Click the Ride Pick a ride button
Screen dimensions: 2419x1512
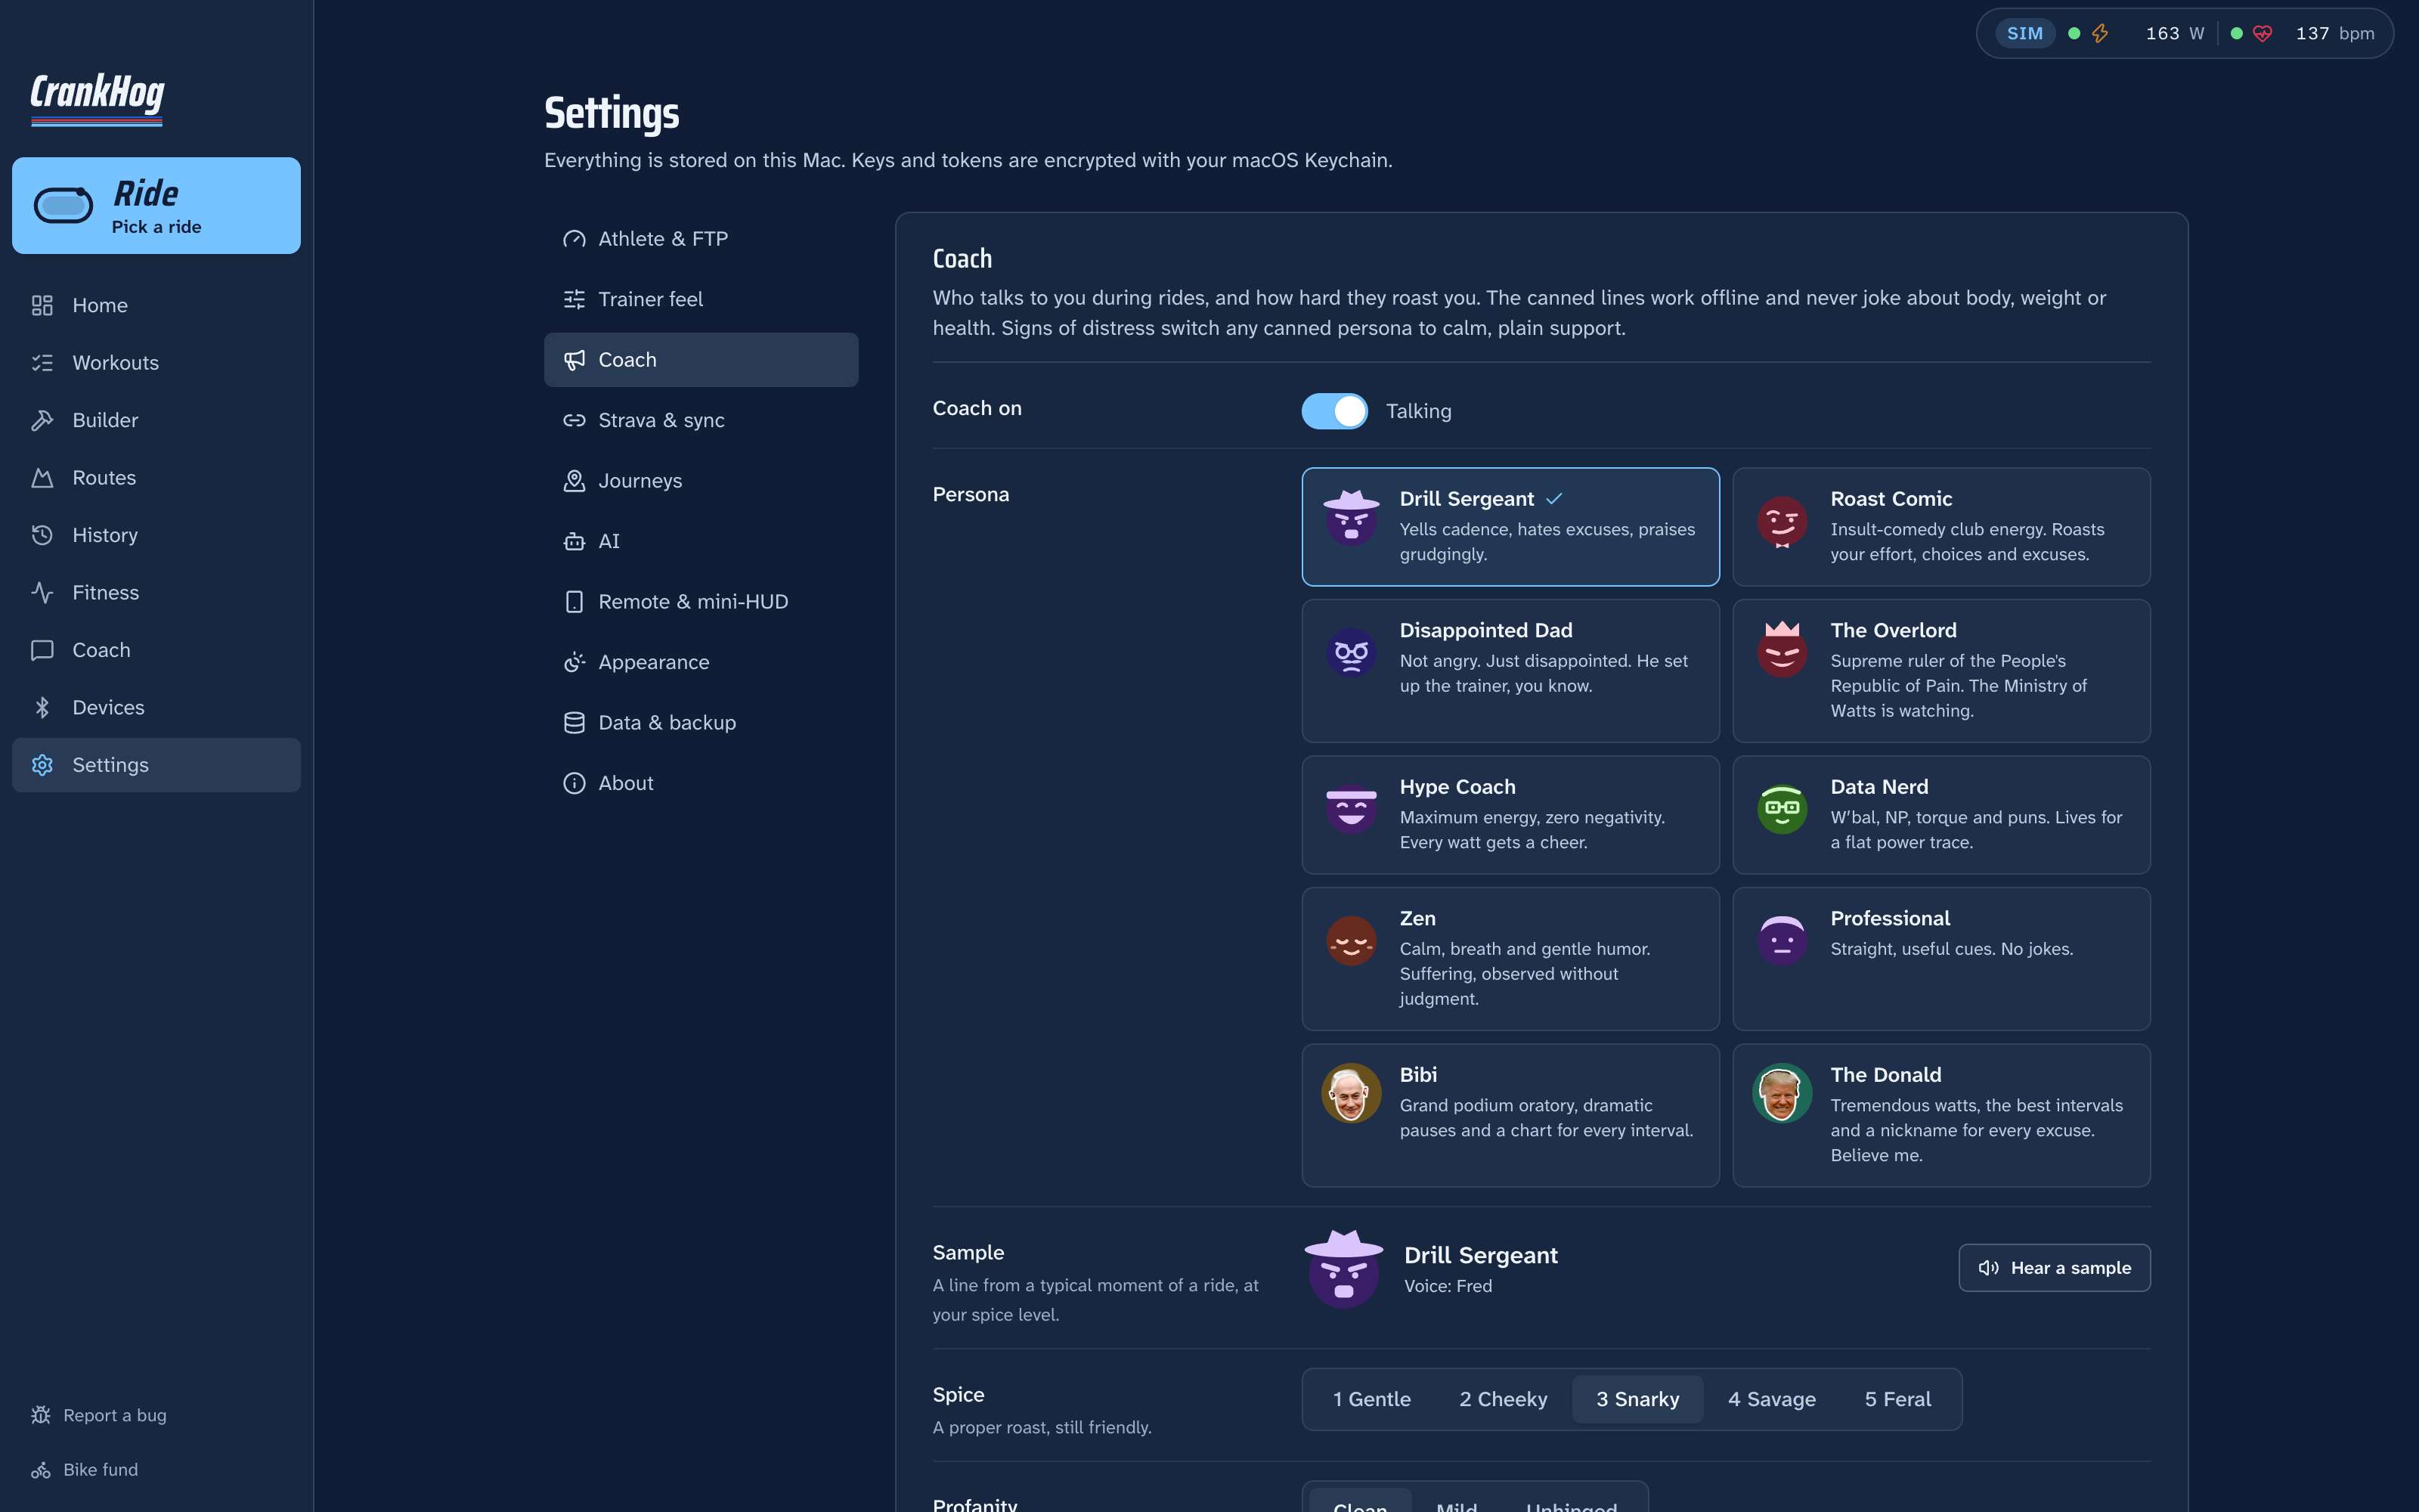(x=156, y=205)
